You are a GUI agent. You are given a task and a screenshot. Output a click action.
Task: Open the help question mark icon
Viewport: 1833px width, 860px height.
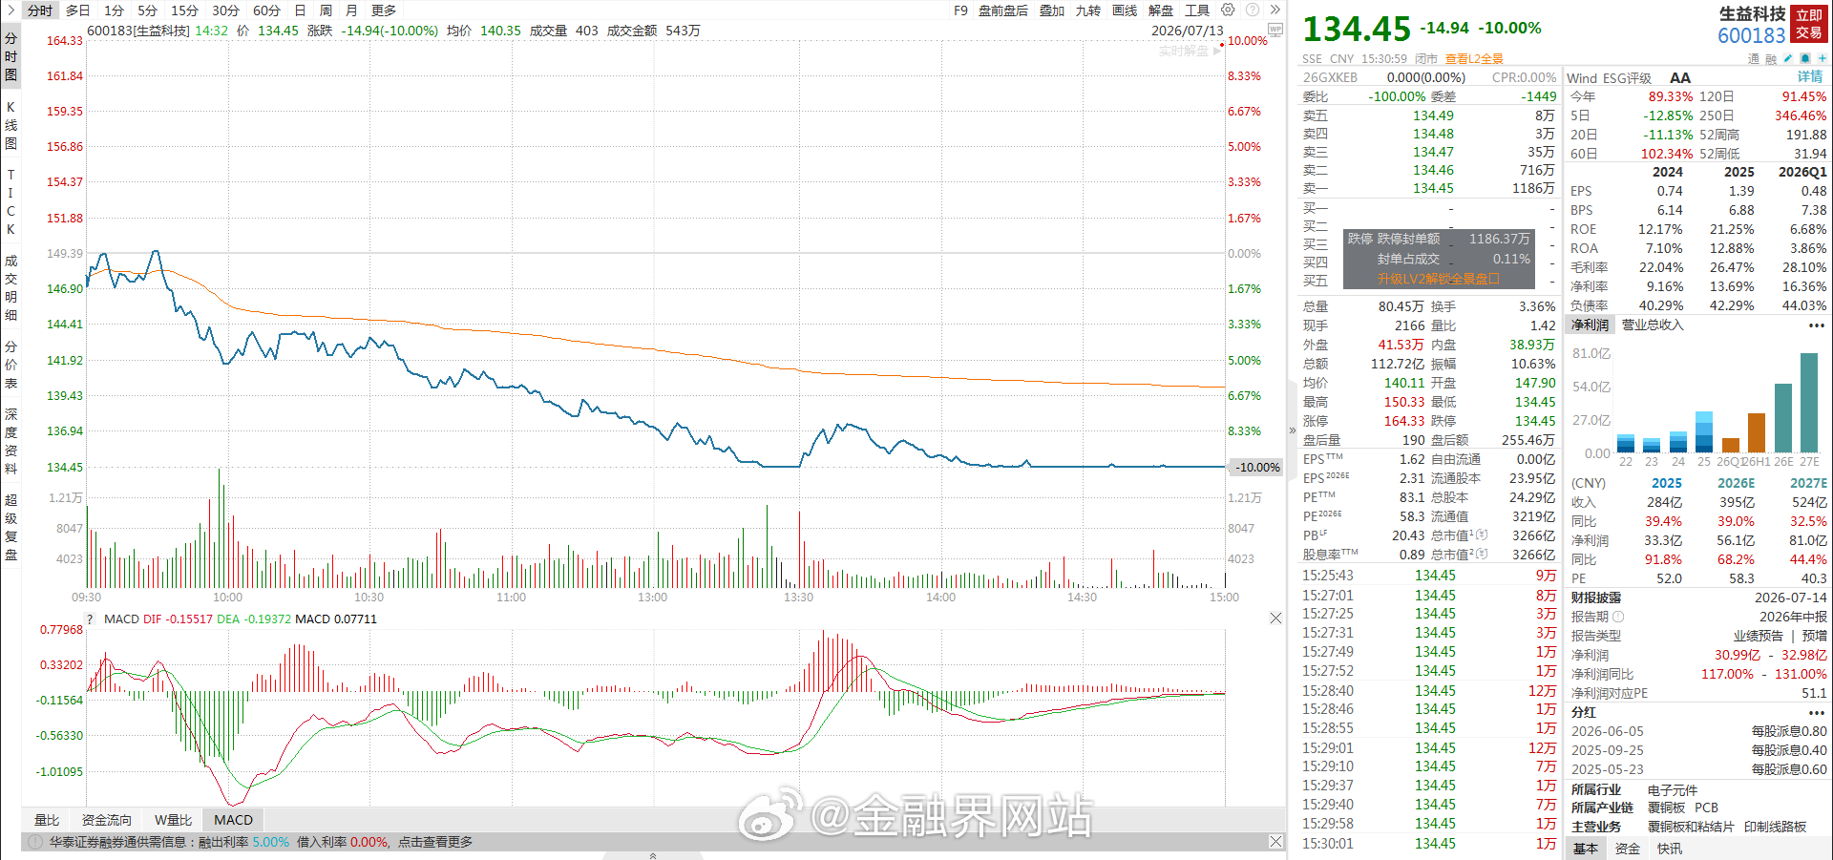(1252, 10)
